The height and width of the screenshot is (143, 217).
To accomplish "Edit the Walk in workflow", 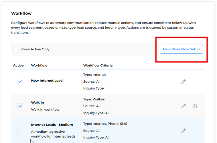I will (184, 106).
